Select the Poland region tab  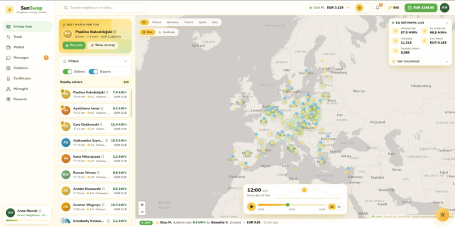click(156, 23)
